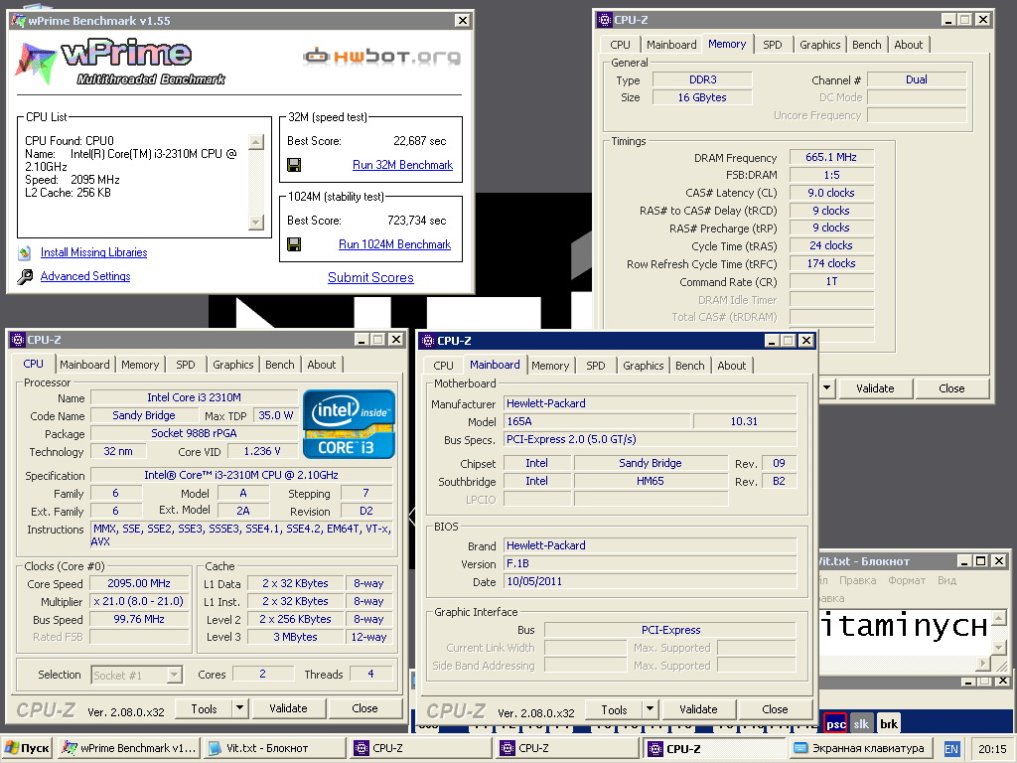Viewport: 1017px width, 763px height.
Task: Click Validate in the CPU window
Action: tap(288, 708)
